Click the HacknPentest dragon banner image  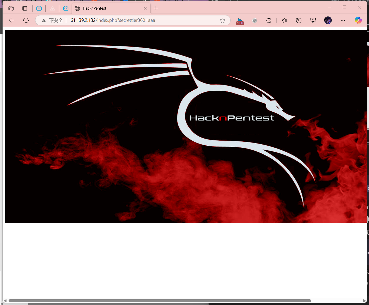click(x=186, y=126)
